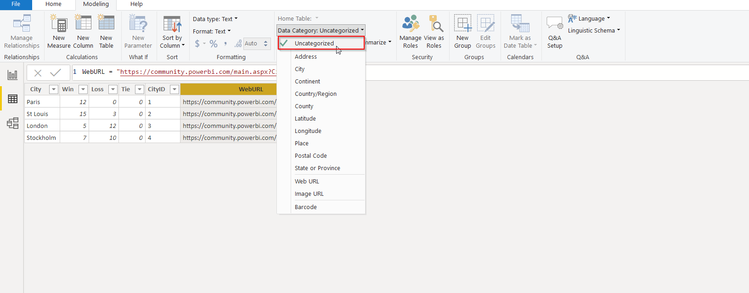Open Model view in left sidebar
This screenshot has width=749, height=293.
(12, 123)
